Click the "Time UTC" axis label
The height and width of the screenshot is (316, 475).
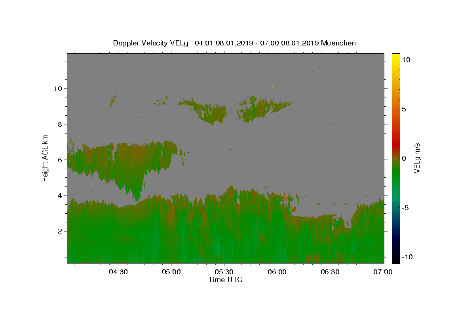click(x=225, y=280)
